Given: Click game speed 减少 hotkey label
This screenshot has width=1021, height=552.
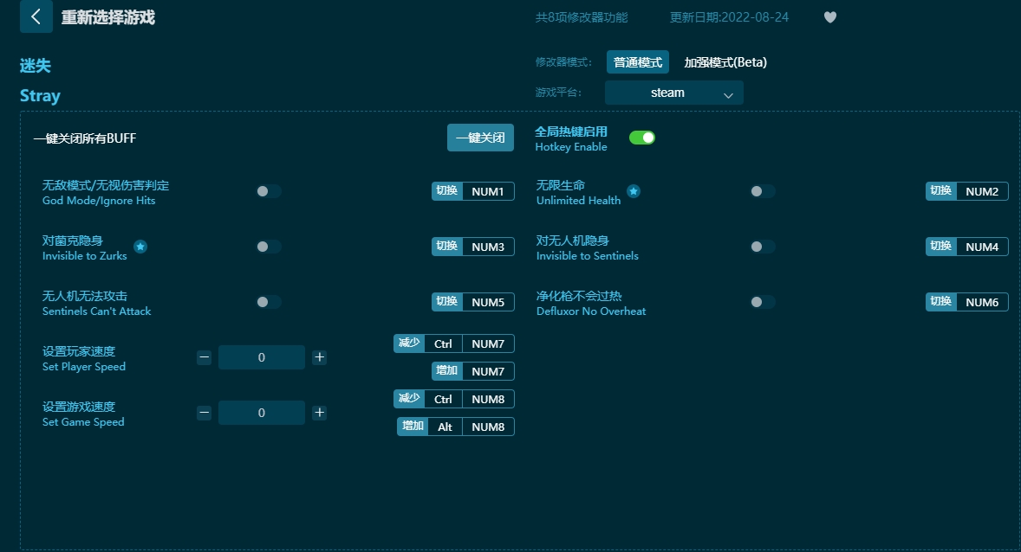Looking at the screenshot, I should [x=409, y=399].
